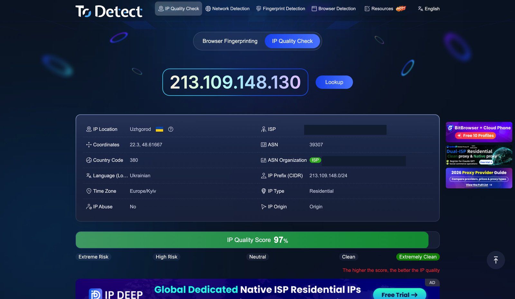Screen dimensions: 515x299
Task: Click the High Risk rating label
Action: coord(166,257)
